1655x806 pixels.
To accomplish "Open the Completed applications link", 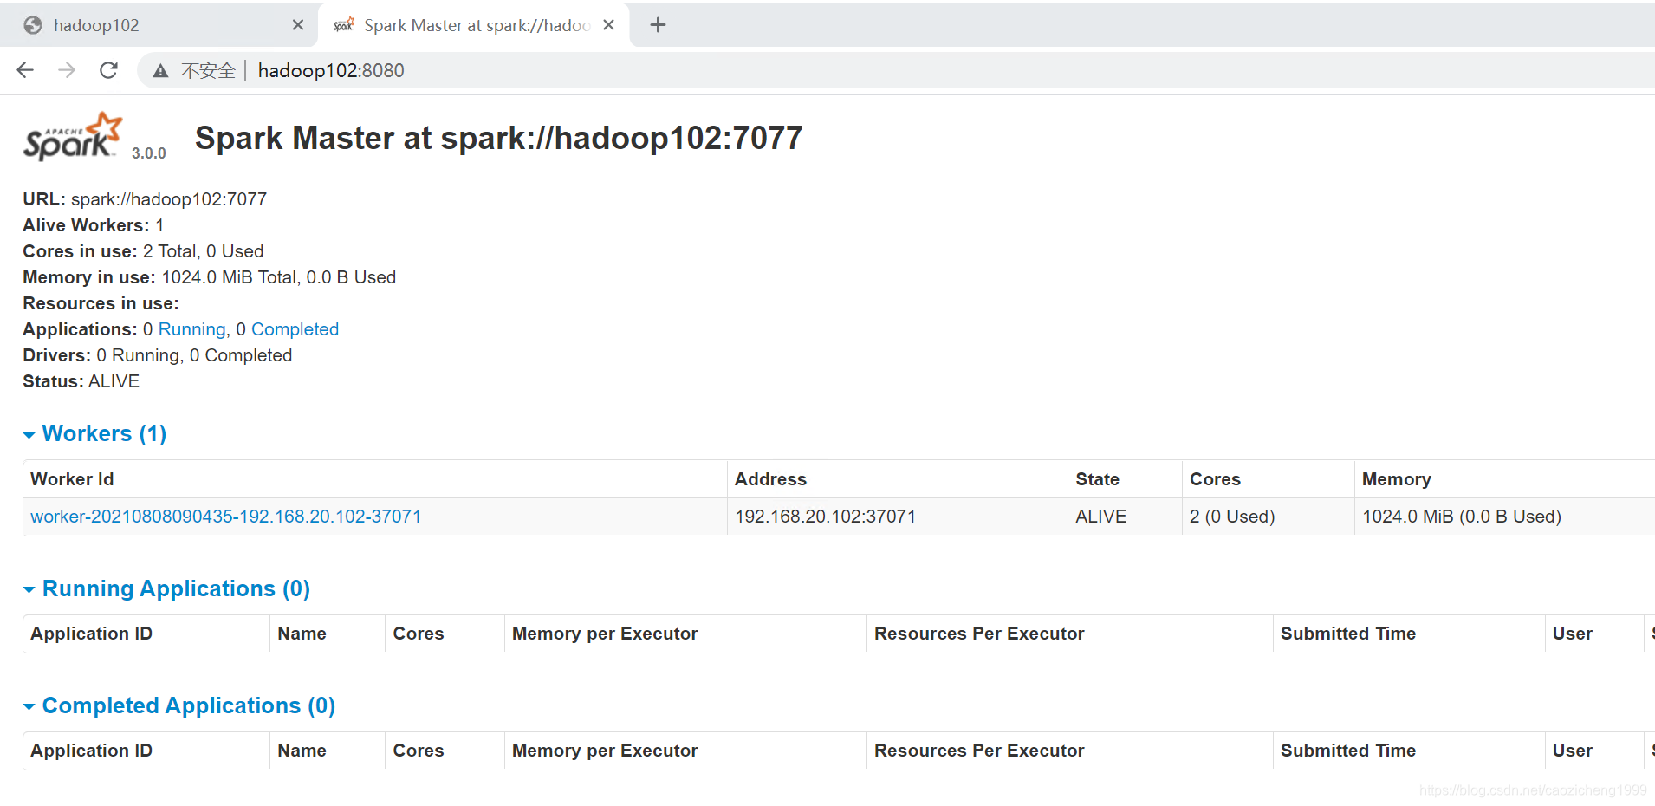I will 295,329.
